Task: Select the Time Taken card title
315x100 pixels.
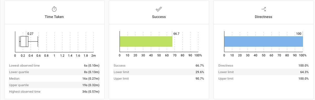Action: click(x=54, y=17)
